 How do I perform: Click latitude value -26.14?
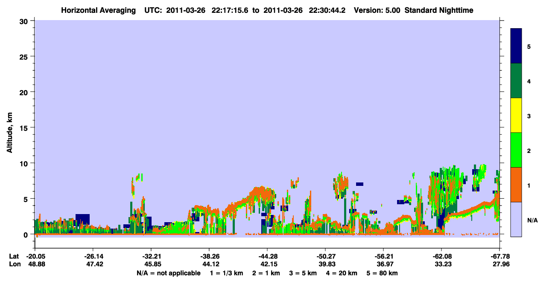(x=93, y=256)
